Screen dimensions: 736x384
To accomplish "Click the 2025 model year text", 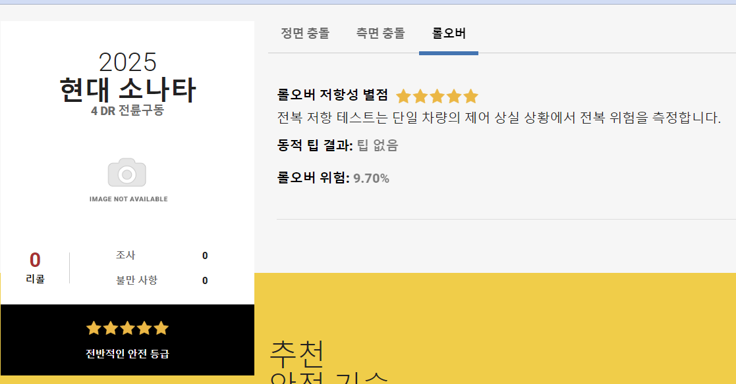I will pos(127,62).
